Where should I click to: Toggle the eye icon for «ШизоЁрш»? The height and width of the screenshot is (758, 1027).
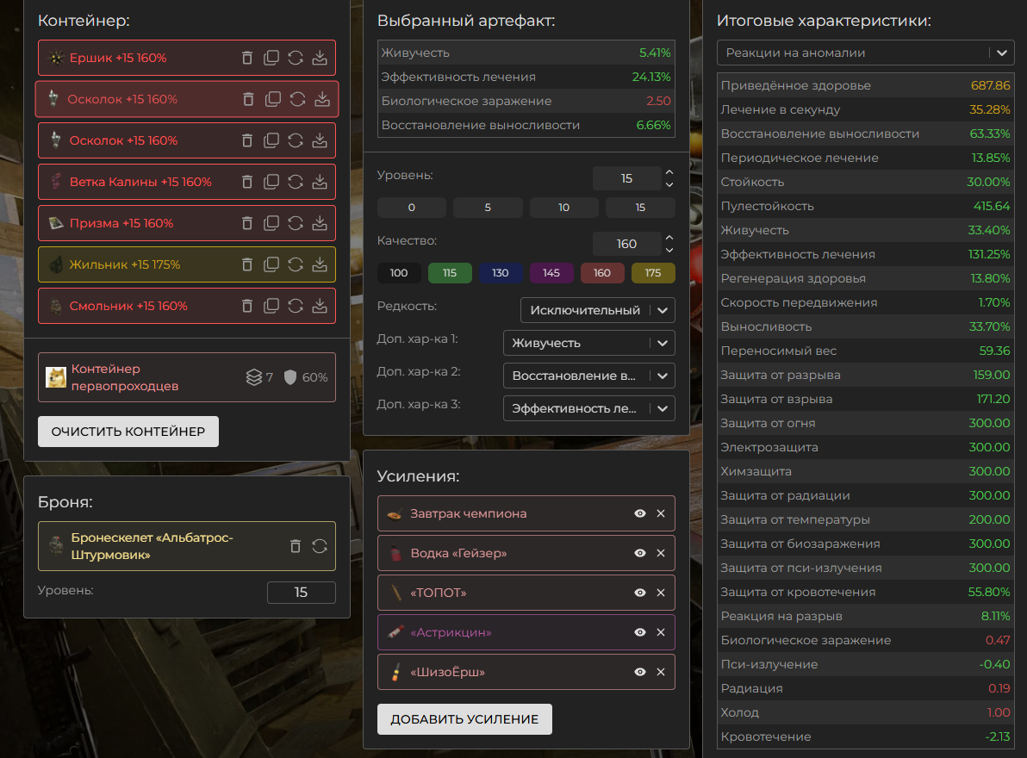click(x=640, y=672)
